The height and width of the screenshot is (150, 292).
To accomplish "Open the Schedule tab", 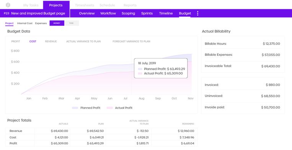I will click(107, 5).
